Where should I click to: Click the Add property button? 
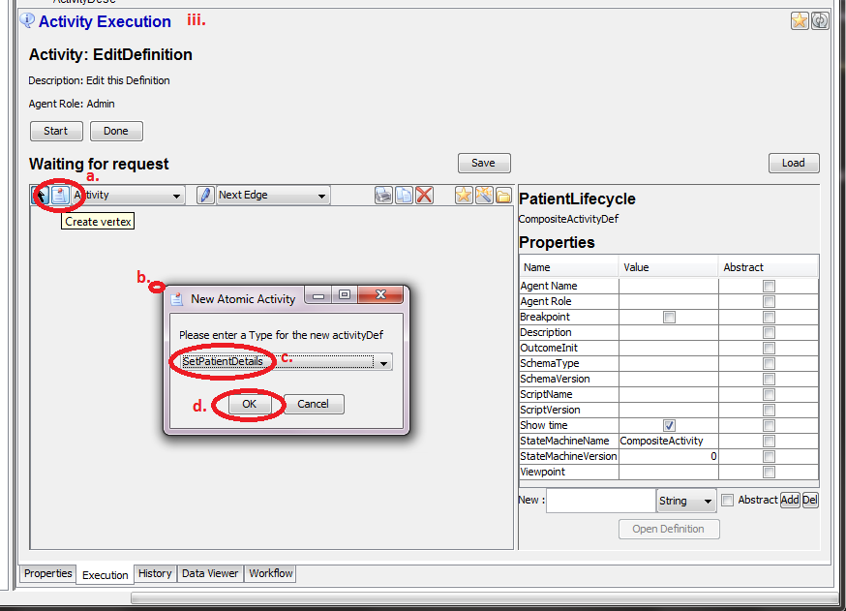click(790, 500)
